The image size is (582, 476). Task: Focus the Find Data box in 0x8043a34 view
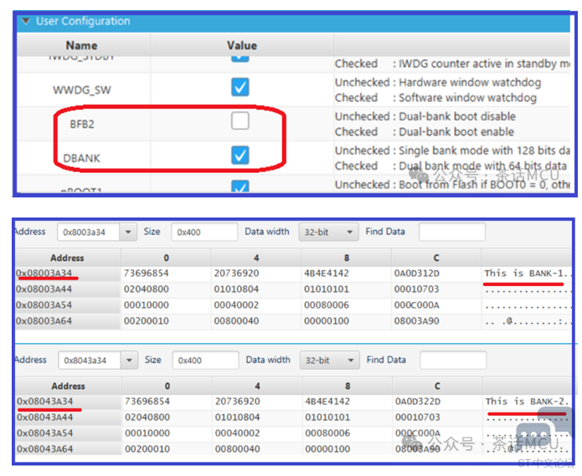(x=451, y=361)
